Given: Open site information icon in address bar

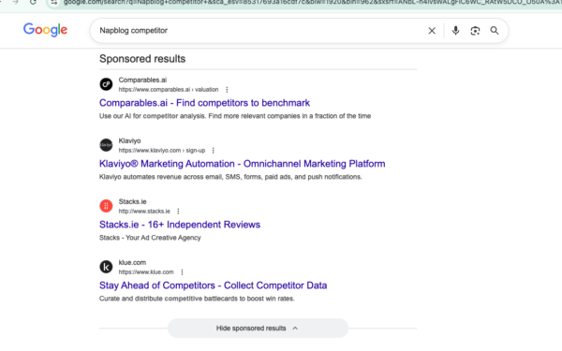Looking at the screenshot, I should [54, 3].
